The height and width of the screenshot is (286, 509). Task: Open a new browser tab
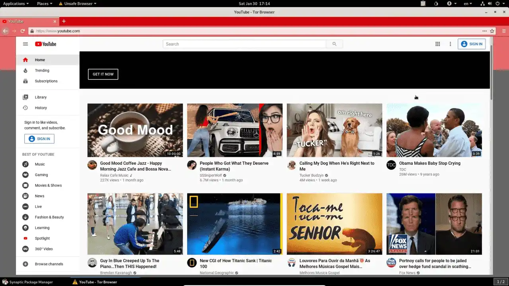click(64, 21)
